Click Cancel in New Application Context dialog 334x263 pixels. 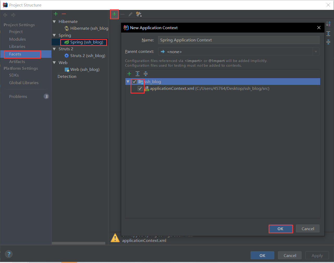[308, 229]
